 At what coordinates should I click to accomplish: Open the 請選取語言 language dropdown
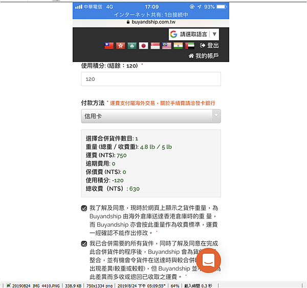[194, 34]
